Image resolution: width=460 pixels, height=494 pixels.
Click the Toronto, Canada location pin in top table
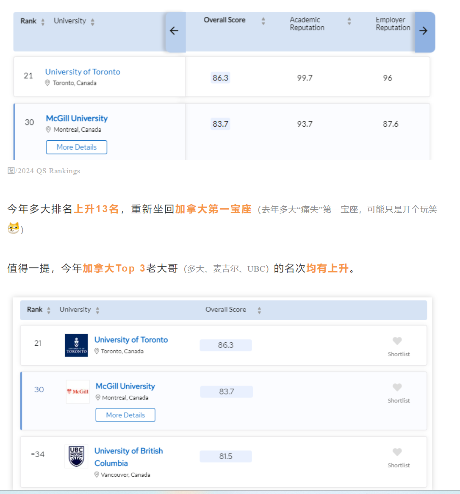tap(47, 83)
